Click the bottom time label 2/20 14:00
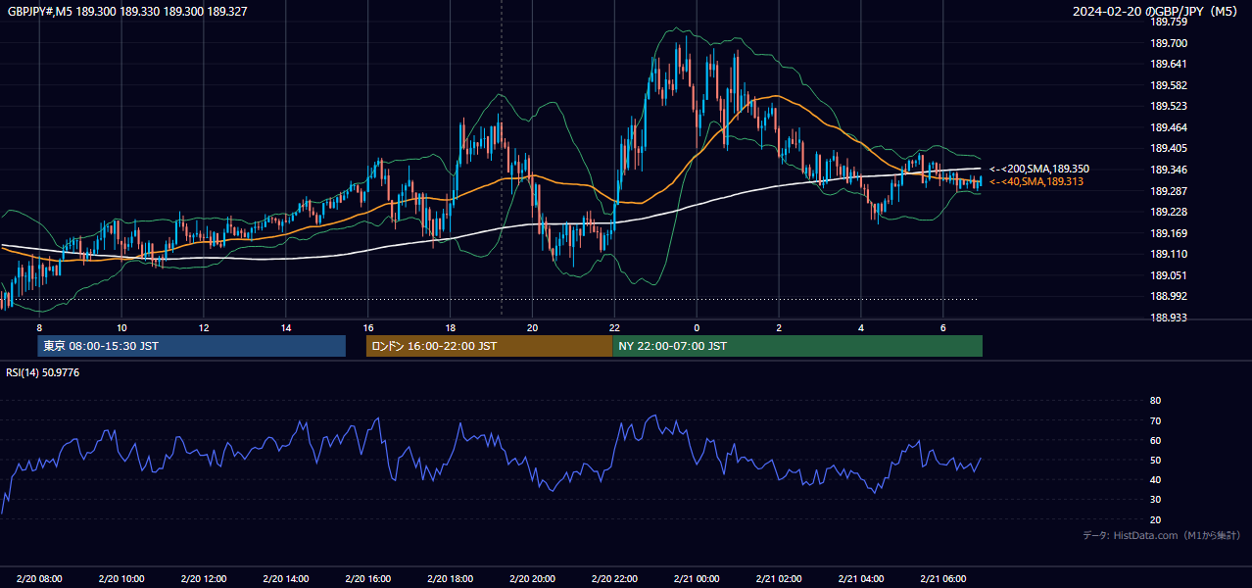Image resolution: width=1252 pixels, height=588 pixels. coord(285,579)
